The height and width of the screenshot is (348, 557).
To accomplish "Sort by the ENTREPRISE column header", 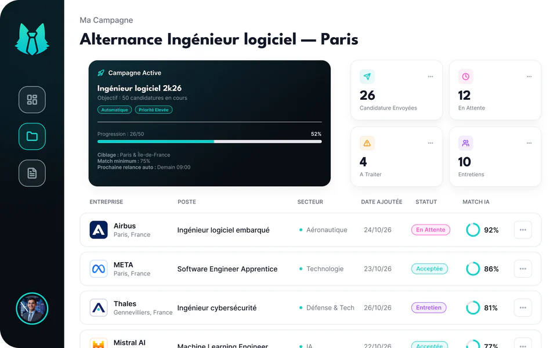I will 106,202.
